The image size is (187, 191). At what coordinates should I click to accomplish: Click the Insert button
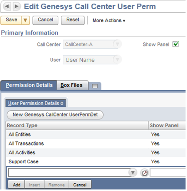pyautogui.click(x=34, y=185)
